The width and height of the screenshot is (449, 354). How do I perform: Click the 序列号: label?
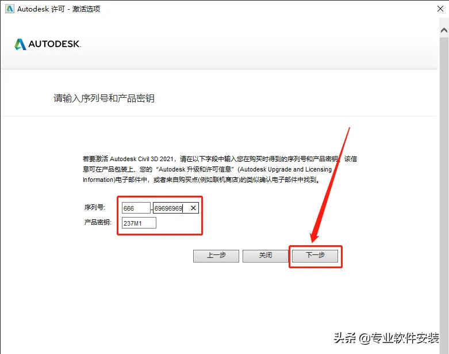pyautogui.click(x=95, y=208)
